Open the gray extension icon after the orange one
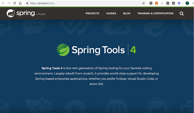194x113 pixels. [162, 3]
